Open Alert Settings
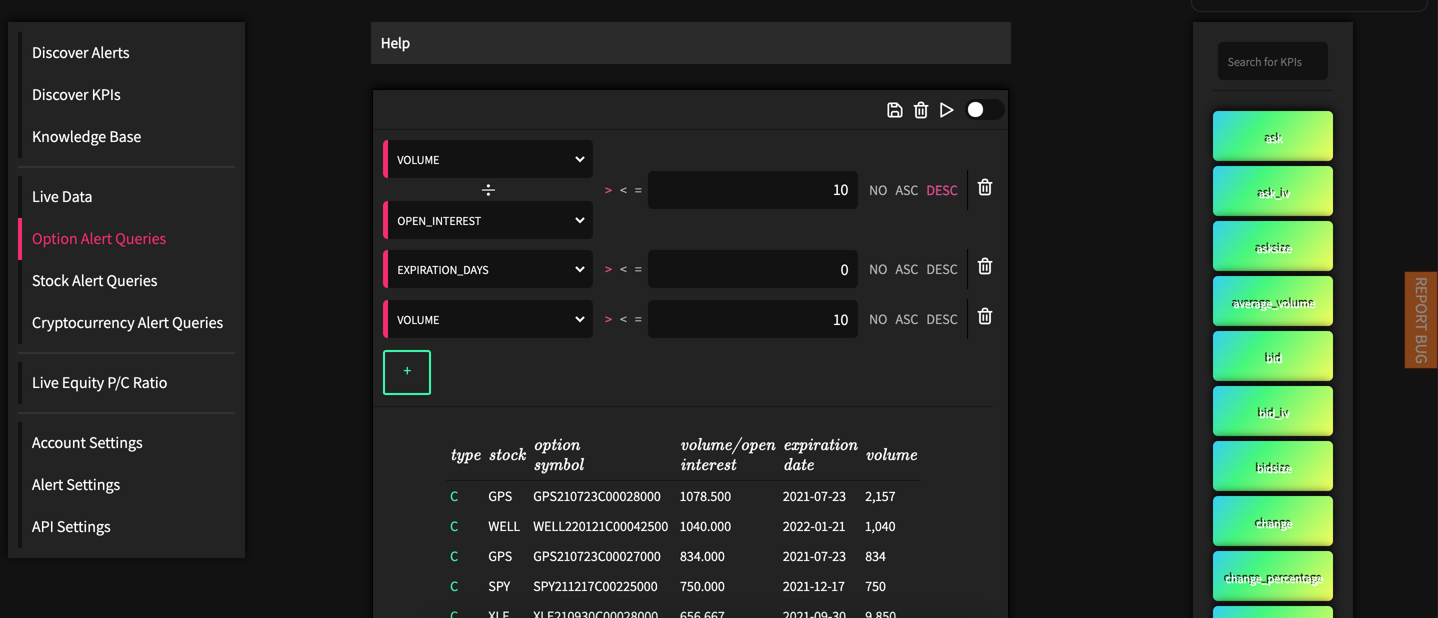Screen dimensions: 1438x618 point(76,484)
